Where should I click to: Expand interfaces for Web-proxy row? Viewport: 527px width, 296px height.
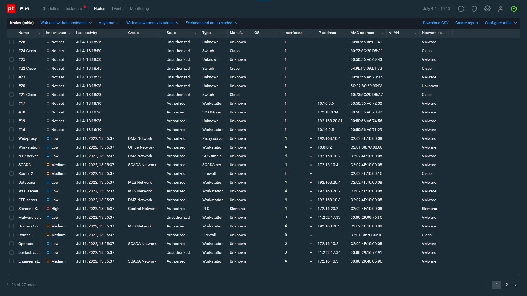point(311,139)
